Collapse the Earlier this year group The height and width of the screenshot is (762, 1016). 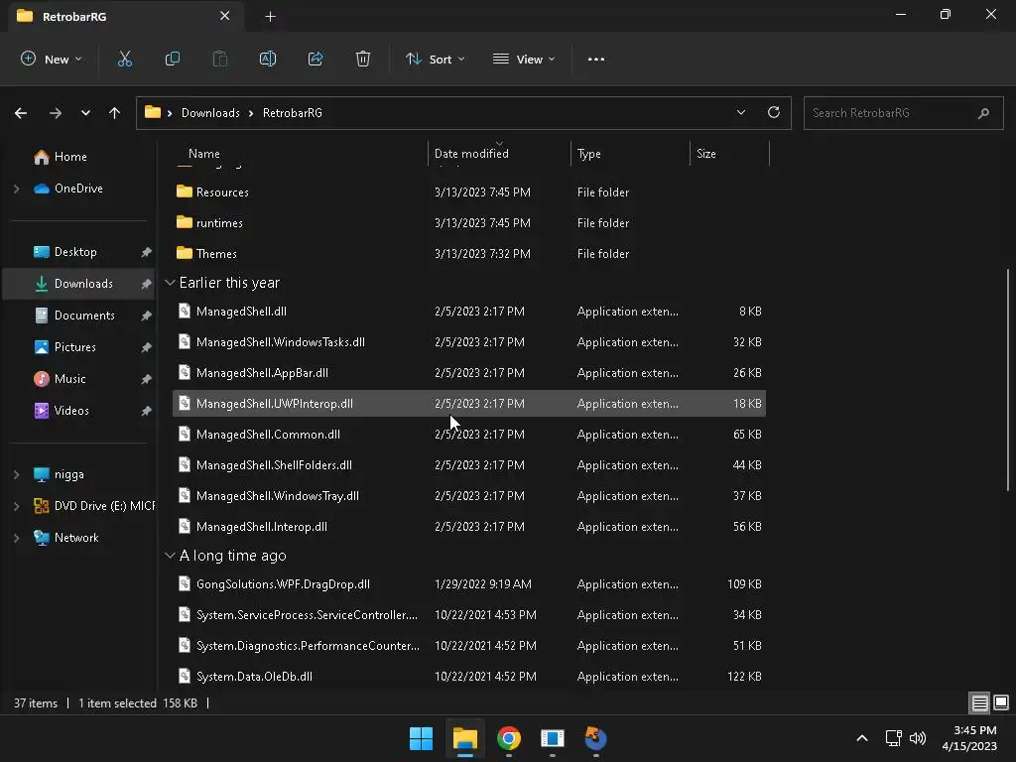pos(170,283)
